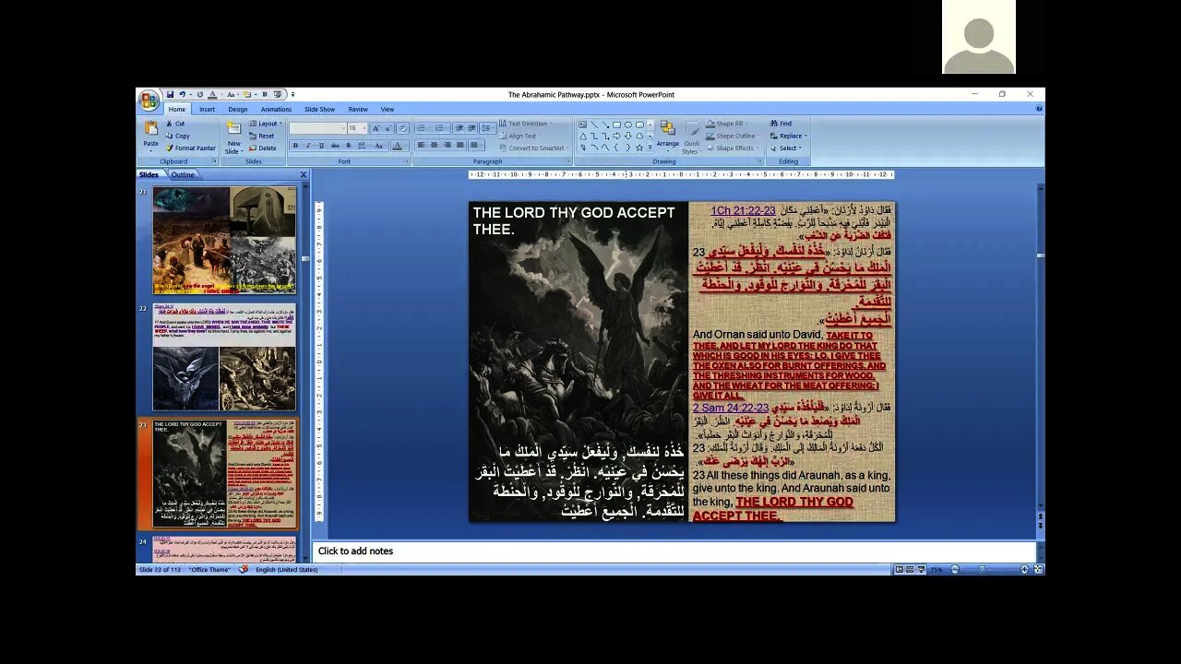Viewport: 1181px width, 664px height.
Task: Activate Format Painter
Action: pyautogui.click(x=191, y=148)
